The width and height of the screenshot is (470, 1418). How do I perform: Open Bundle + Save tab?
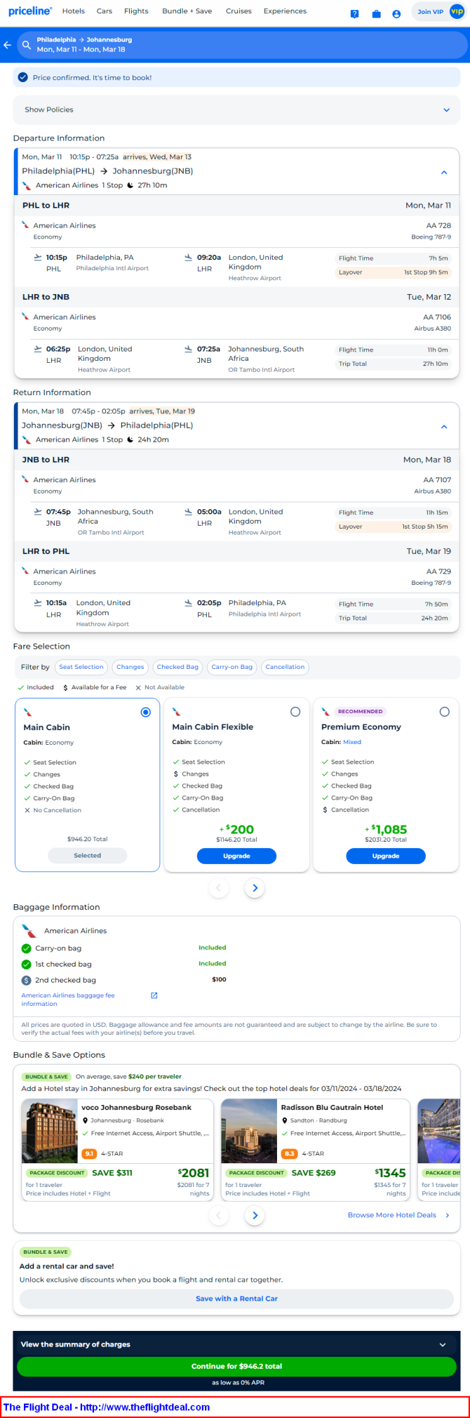pyautogui.click(x=187, y=11)
